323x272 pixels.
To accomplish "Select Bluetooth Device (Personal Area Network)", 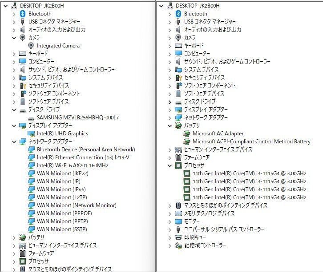I will pyautogui.click(x=86, y=150).
